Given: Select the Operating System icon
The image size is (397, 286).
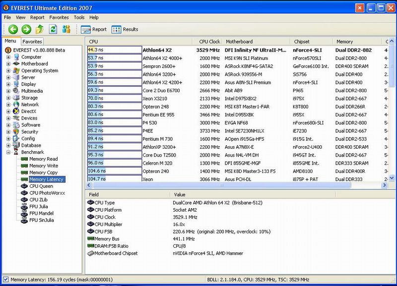Looking at the screenshot, I should [16, 70].
